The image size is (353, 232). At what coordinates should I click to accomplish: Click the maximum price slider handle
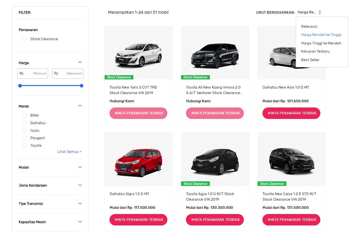pyautogui.click(x=81, y=86)
